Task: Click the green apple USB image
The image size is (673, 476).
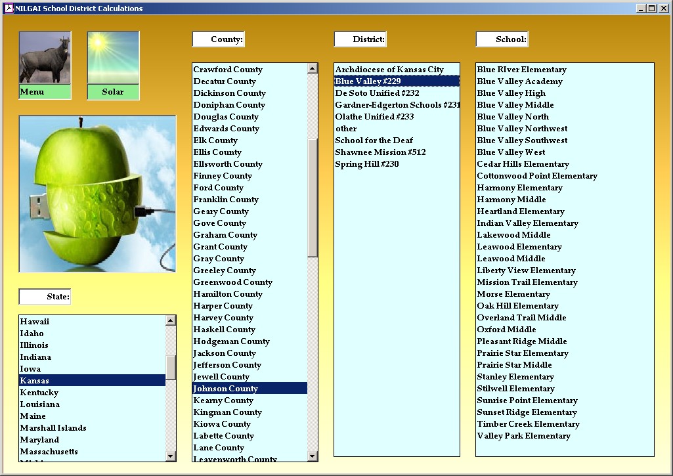Action: click(x=97, y=194)
